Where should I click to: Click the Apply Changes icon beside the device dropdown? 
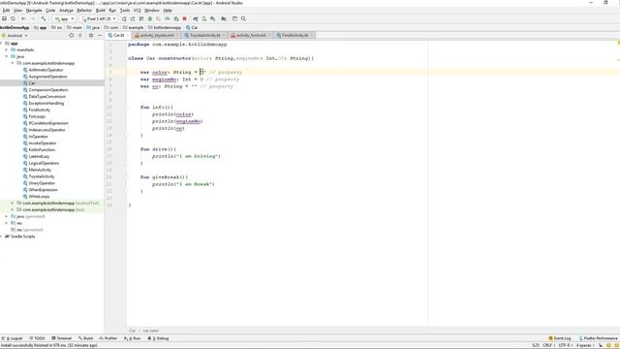click(x=124, y=18)
